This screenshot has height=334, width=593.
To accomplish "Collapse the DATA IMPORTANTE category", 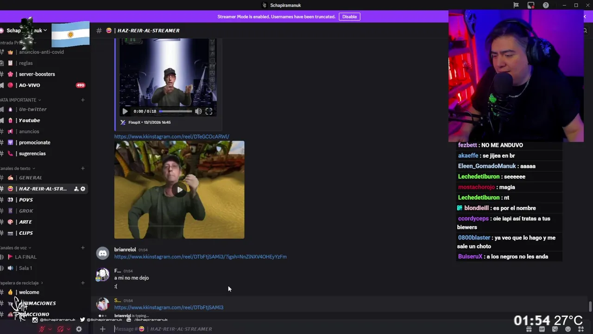I will coord(19,100).
